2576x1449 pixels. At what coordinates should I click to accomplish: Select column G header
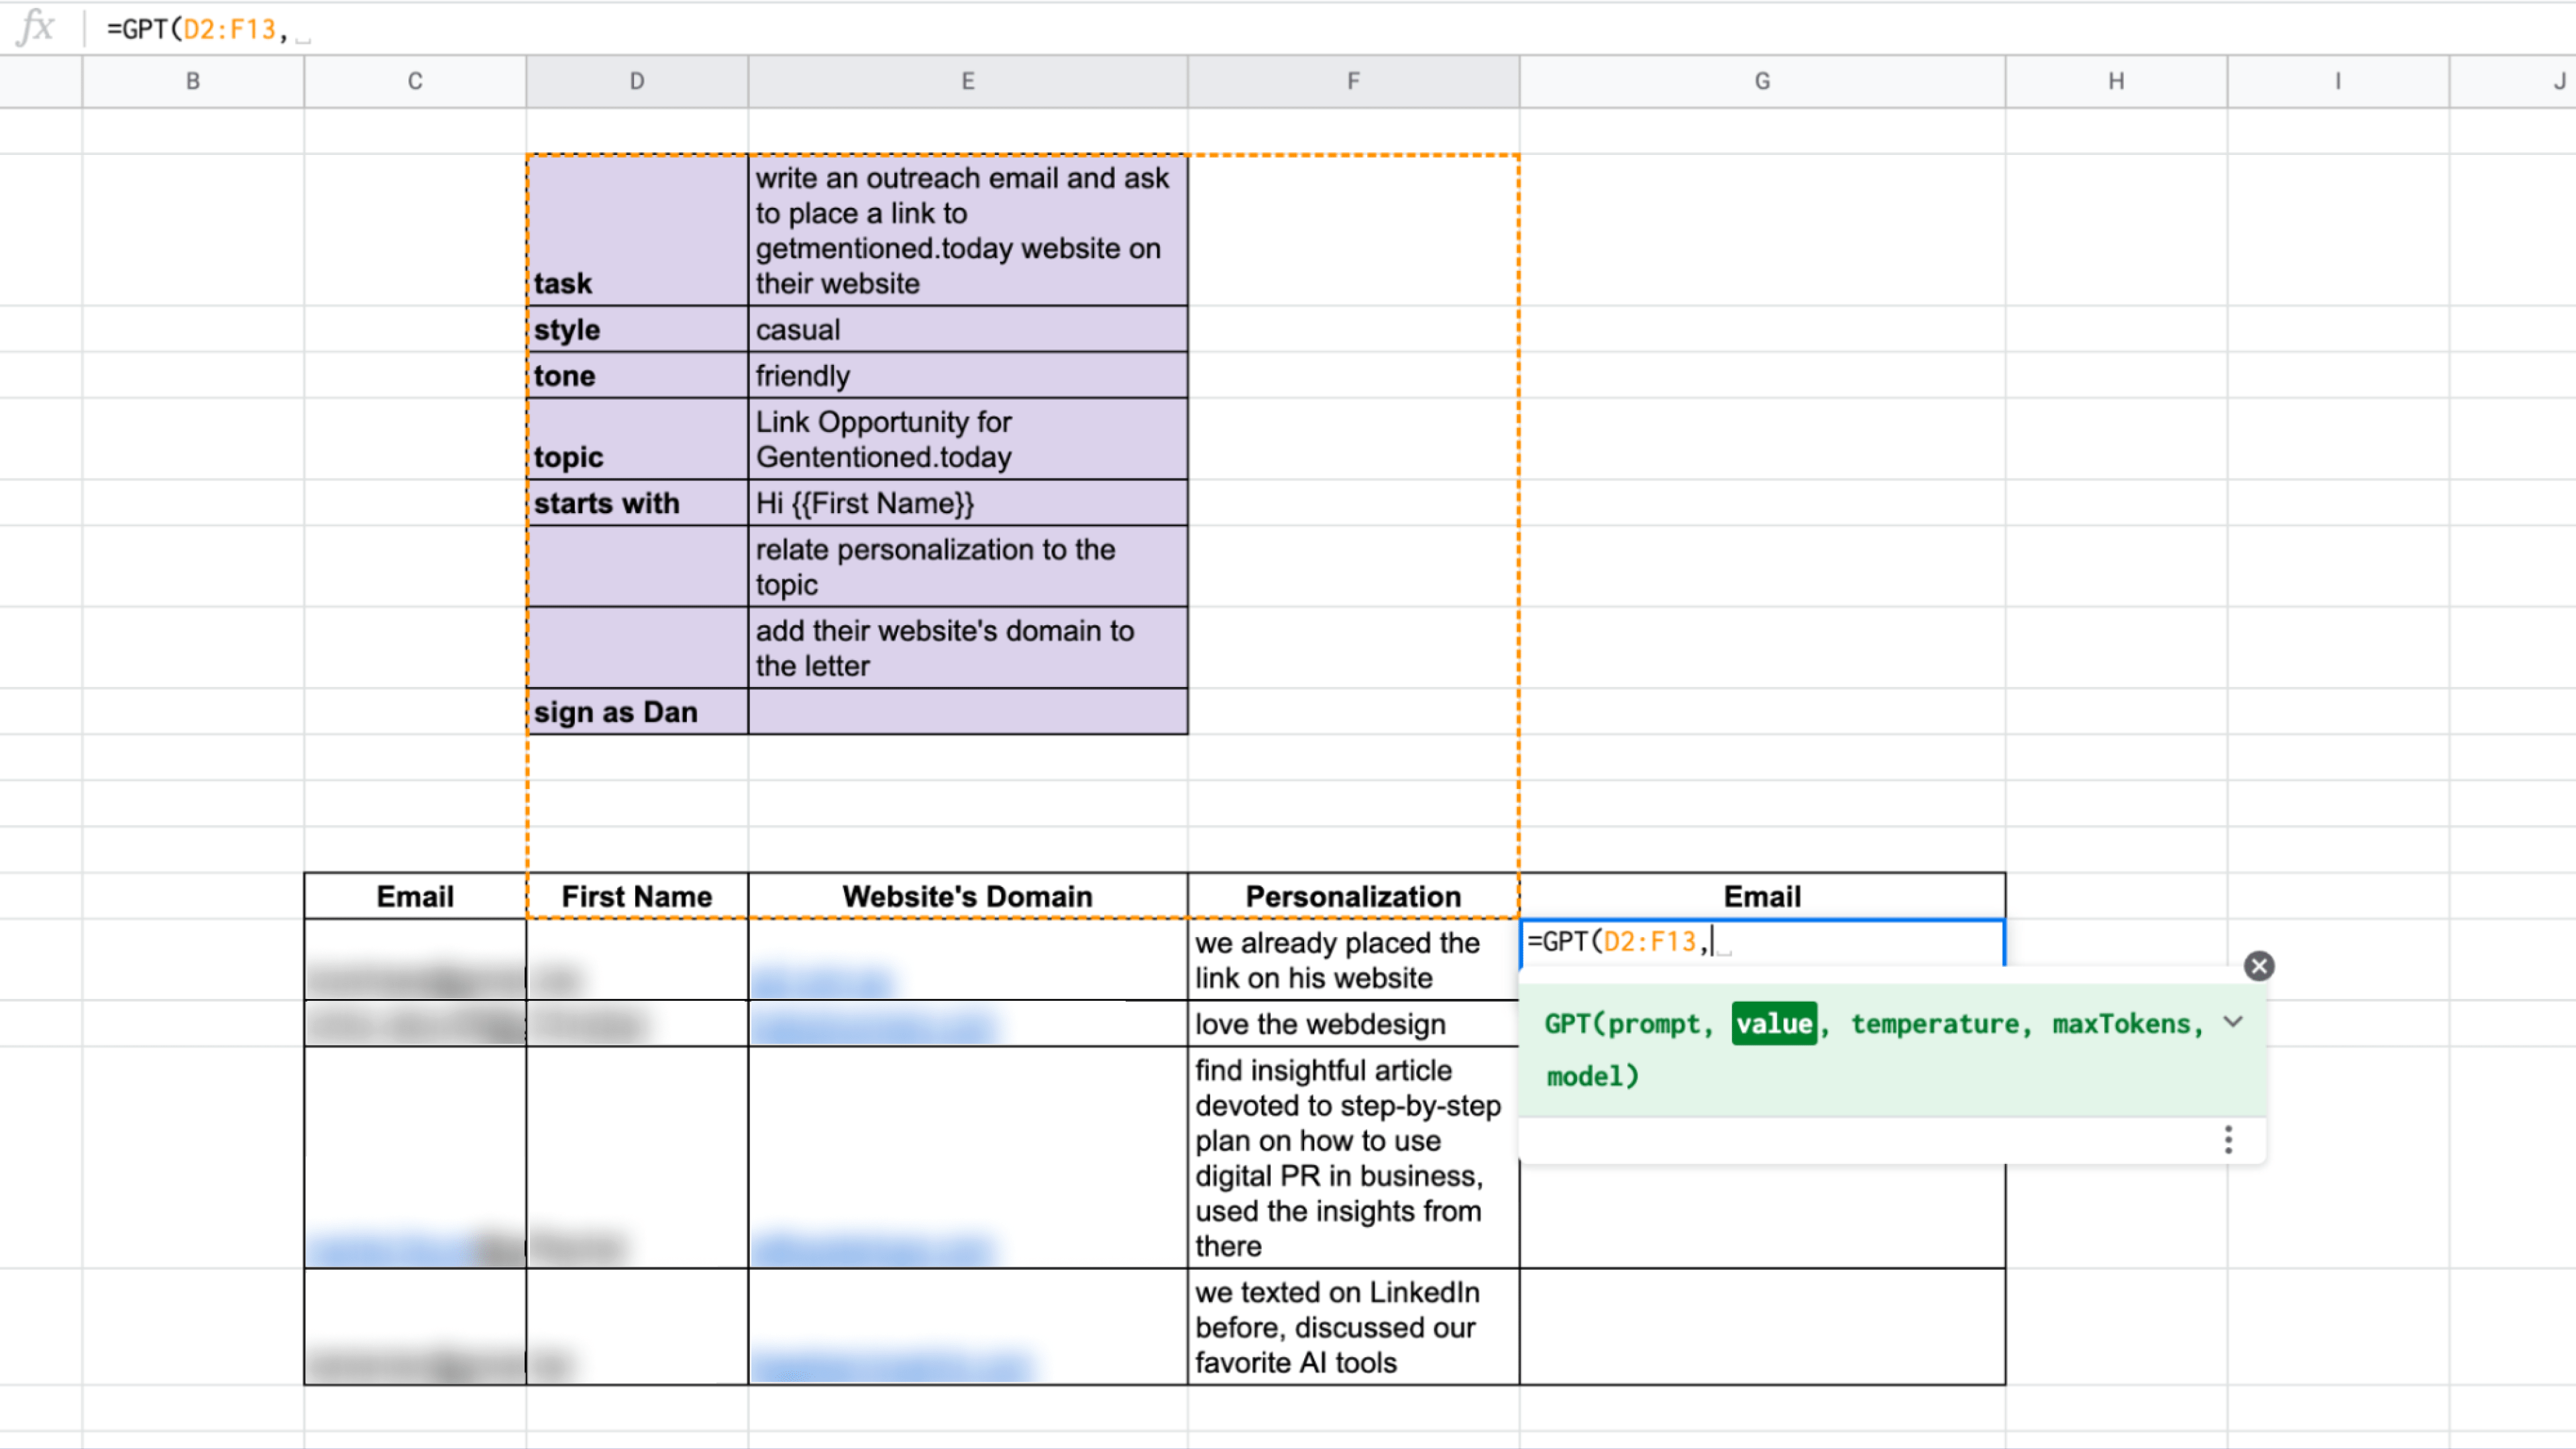pos(1762,82)
